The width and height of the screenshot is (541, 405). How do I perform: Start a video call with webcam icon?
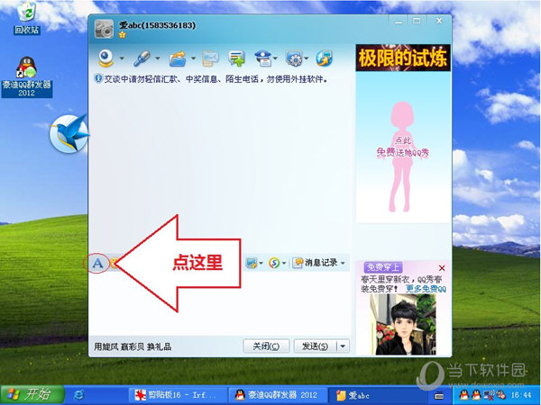105,58
